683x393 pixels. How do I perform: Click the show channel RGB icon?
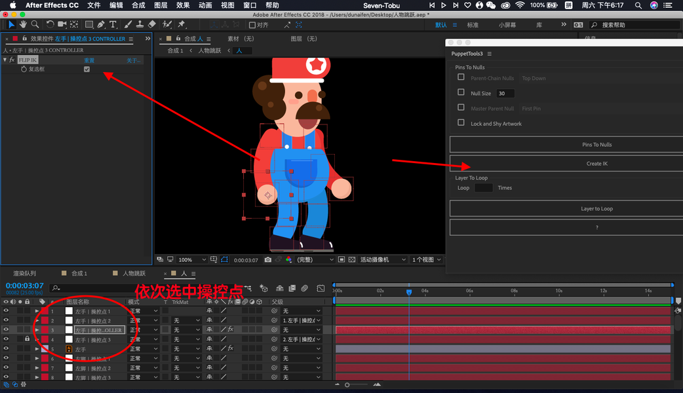click(288, 260)
